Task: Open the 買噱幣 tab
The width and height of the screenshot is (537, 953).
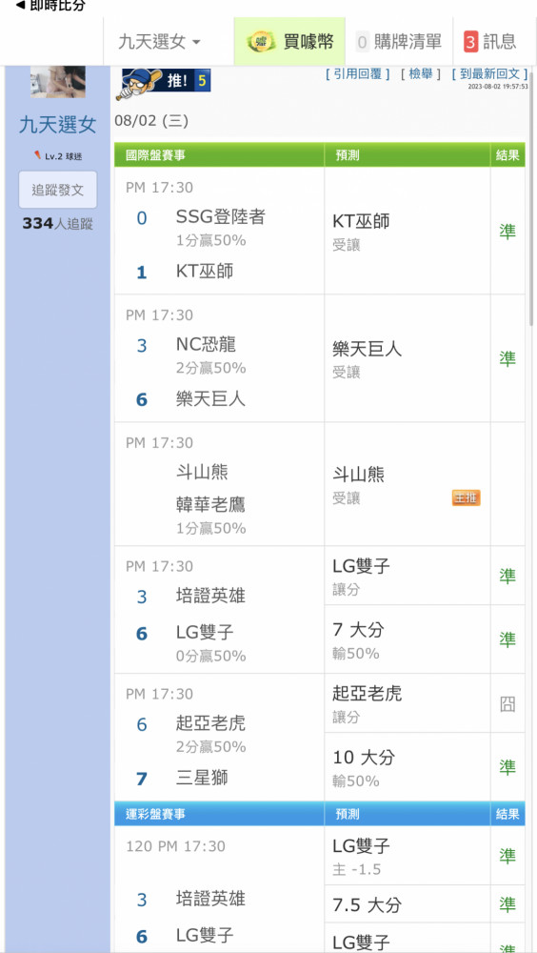Action: [289, 42]
